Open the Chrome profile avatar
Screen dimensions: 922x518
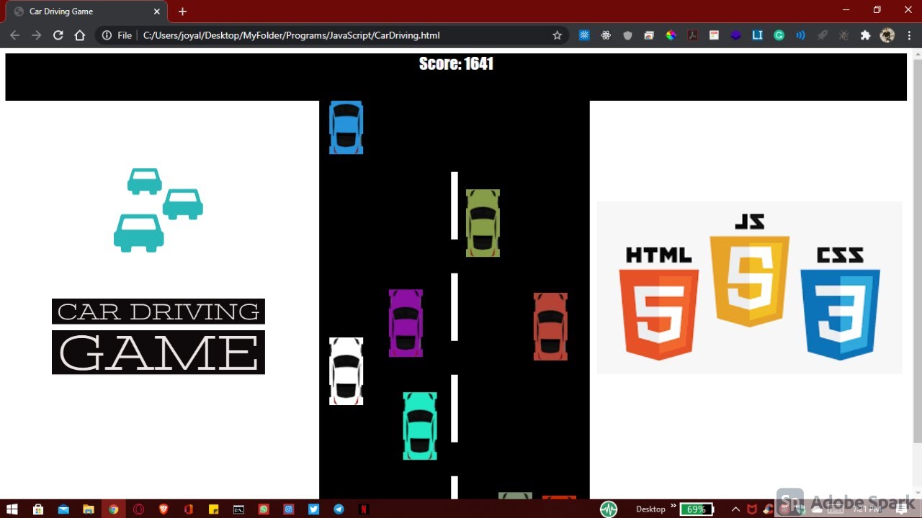887,35
